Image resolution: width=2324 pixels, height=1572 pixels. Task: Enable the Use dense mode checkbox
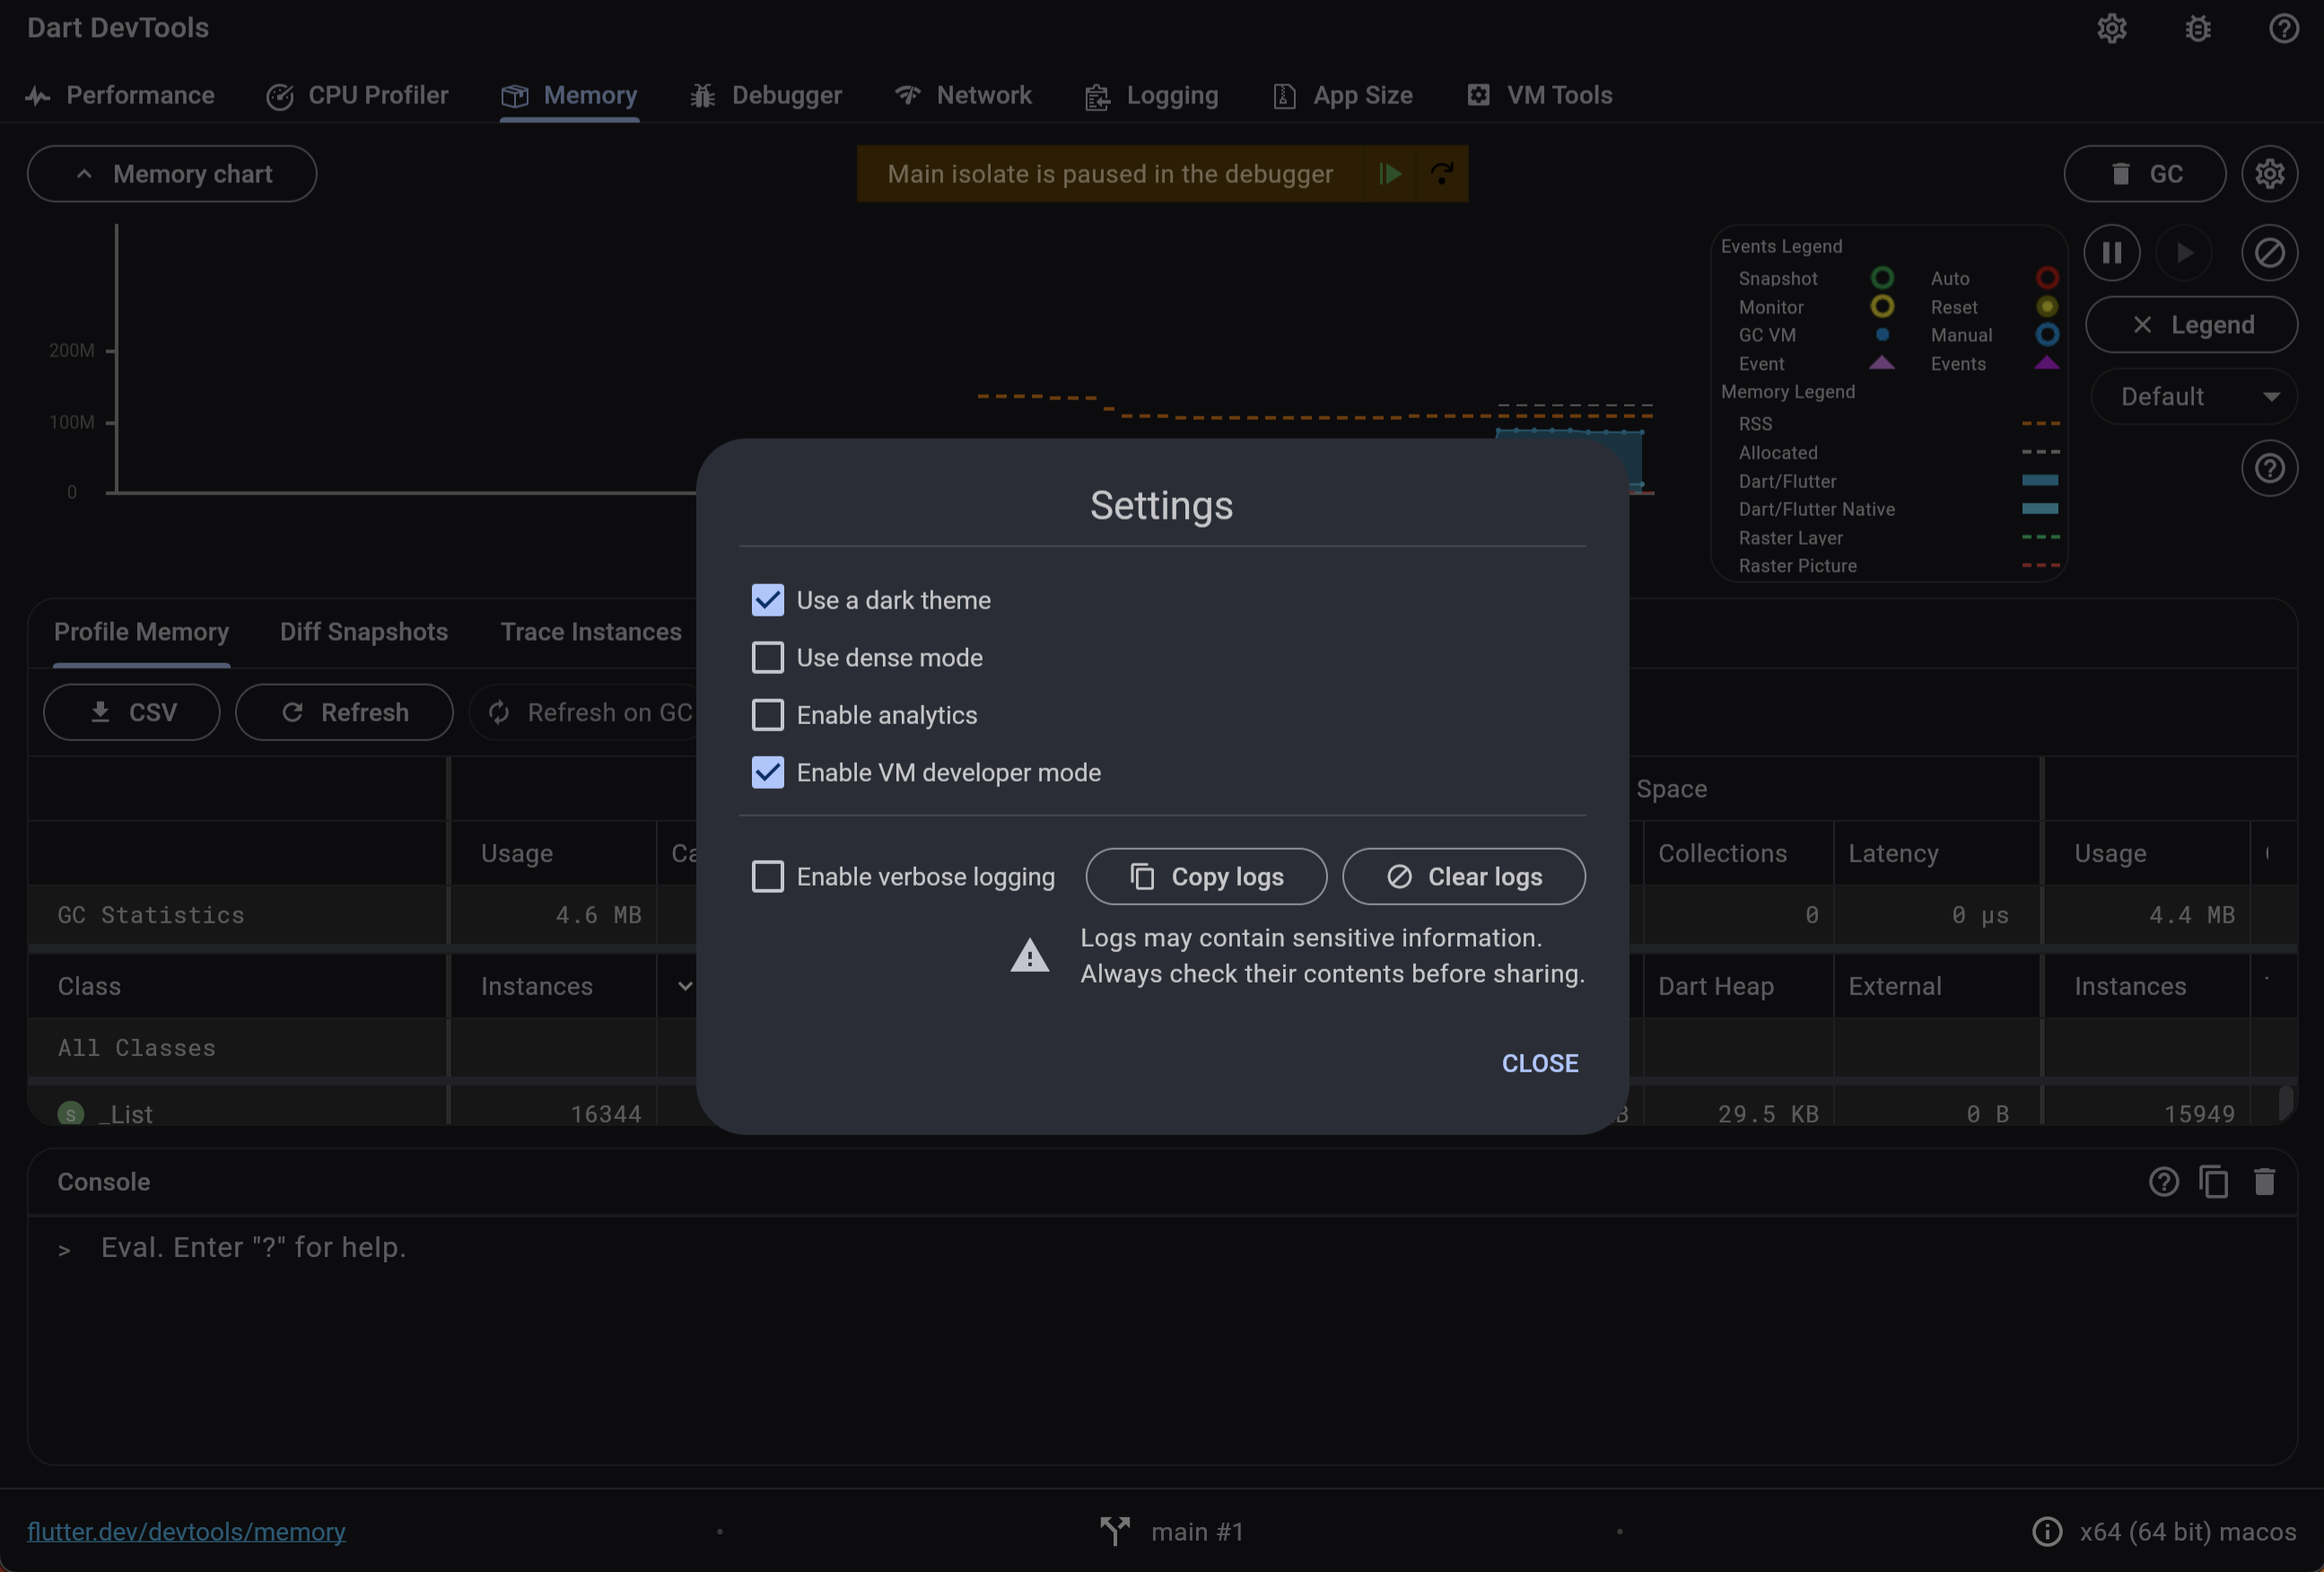pyautogui.click(x=766, y=657)
